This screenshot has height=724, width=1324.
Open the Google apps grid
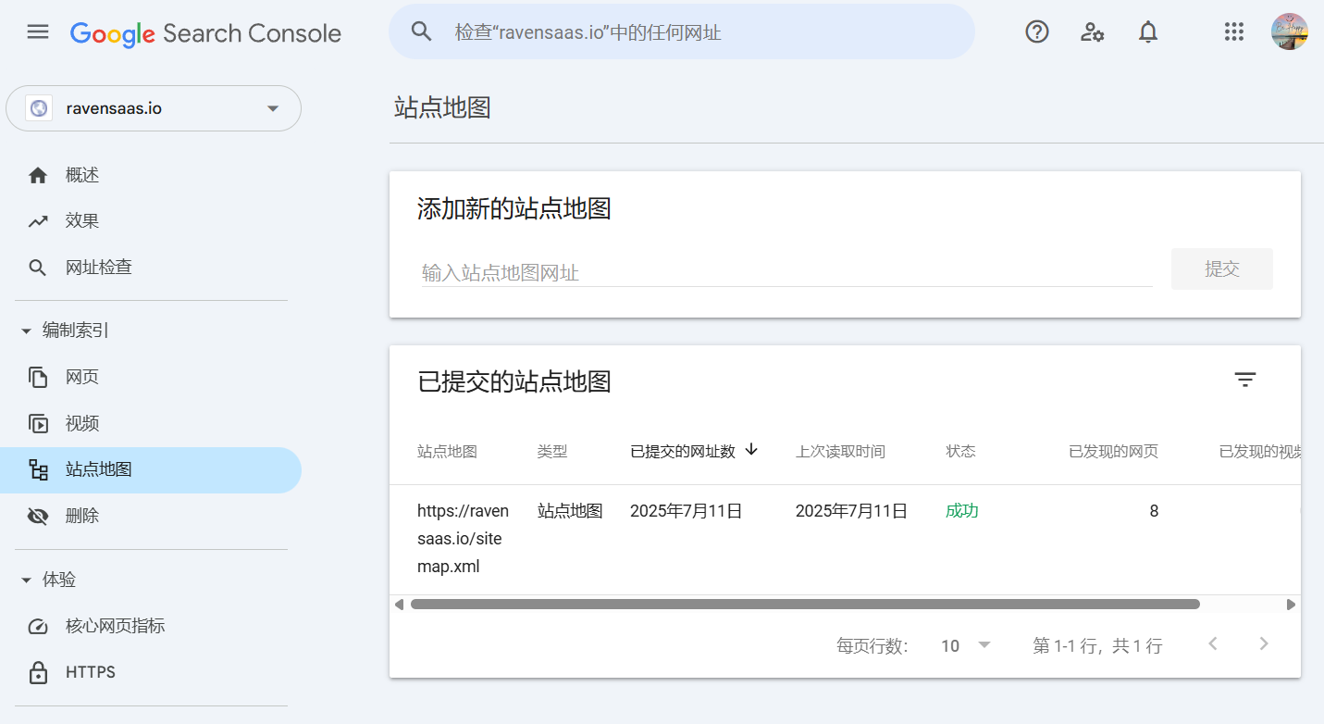click(1233, 32)
